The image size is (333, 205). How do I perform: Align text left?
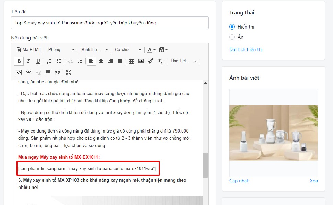tap(91, 61)
